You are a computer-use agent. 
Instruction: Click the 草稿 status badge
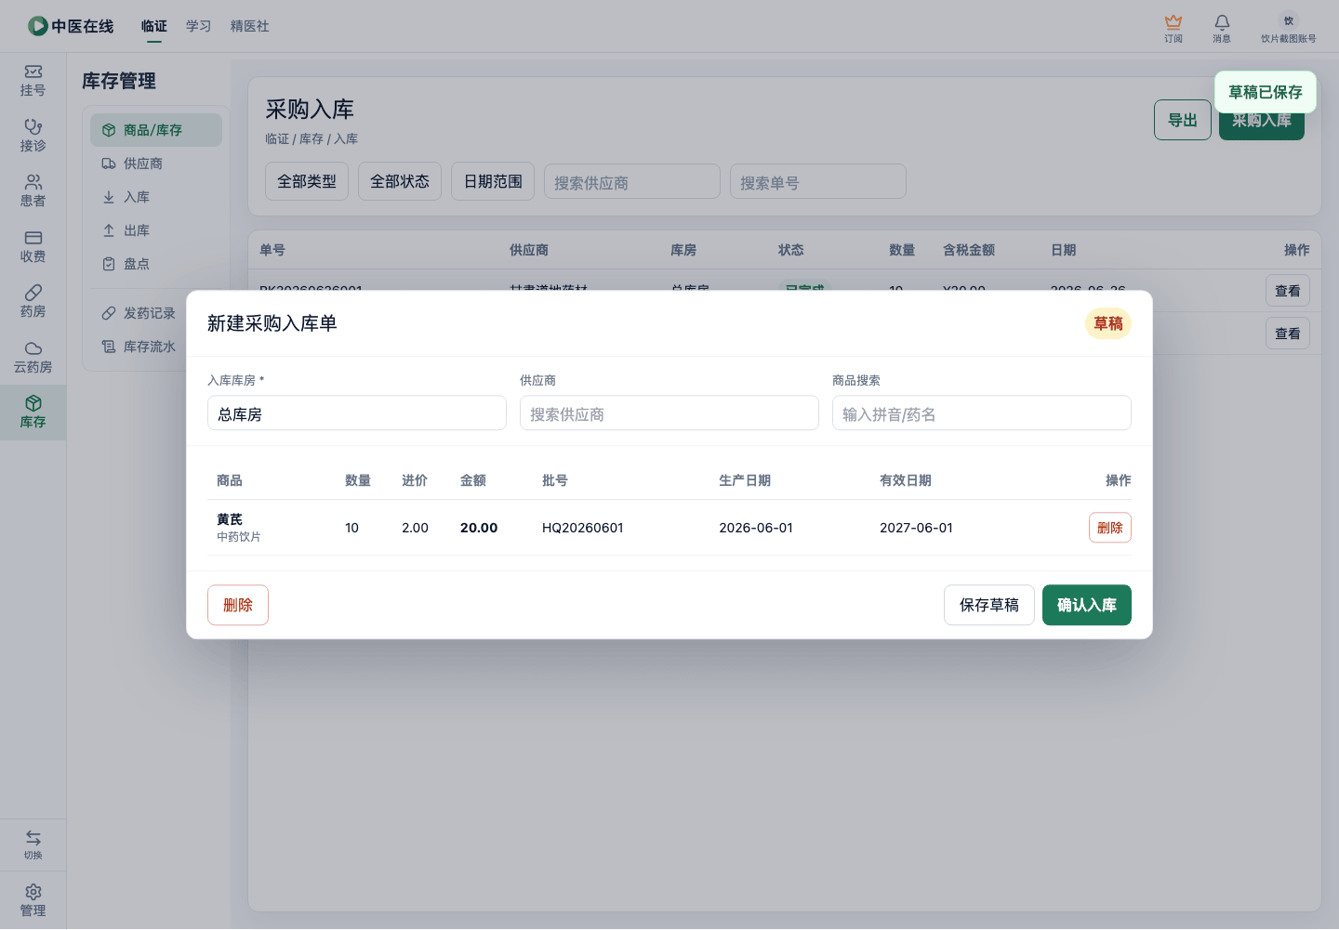[1108, 323]
